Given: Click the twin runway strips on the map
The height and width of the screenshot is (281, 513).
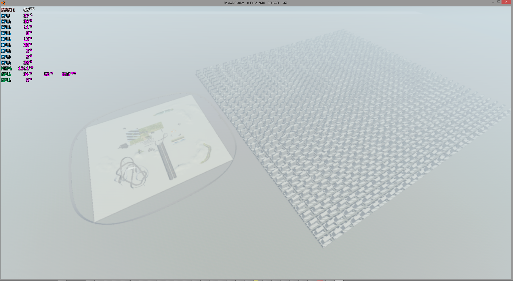Looking at the screenshot, I should 166,161.
